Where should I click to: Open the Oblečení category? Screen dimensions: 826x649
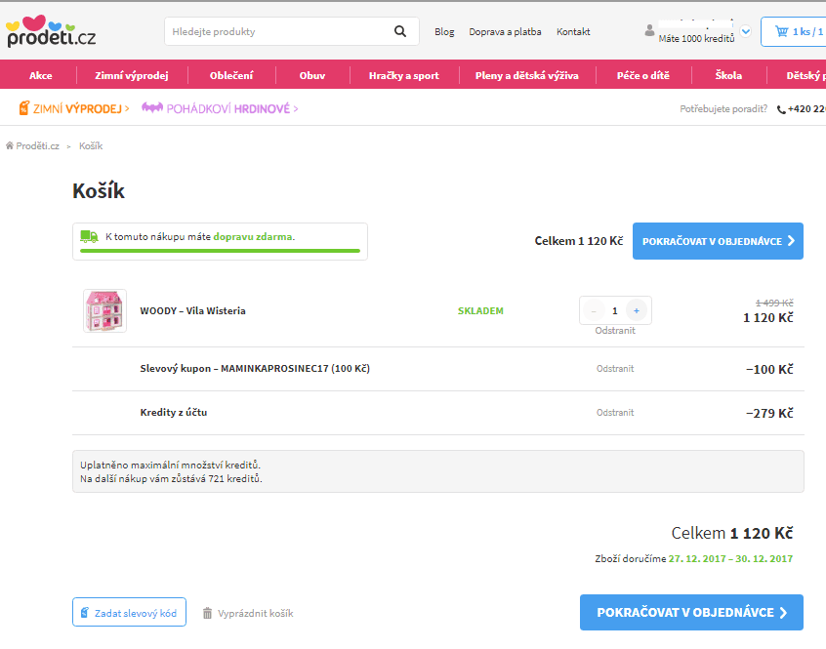click(x=231, y=75)
